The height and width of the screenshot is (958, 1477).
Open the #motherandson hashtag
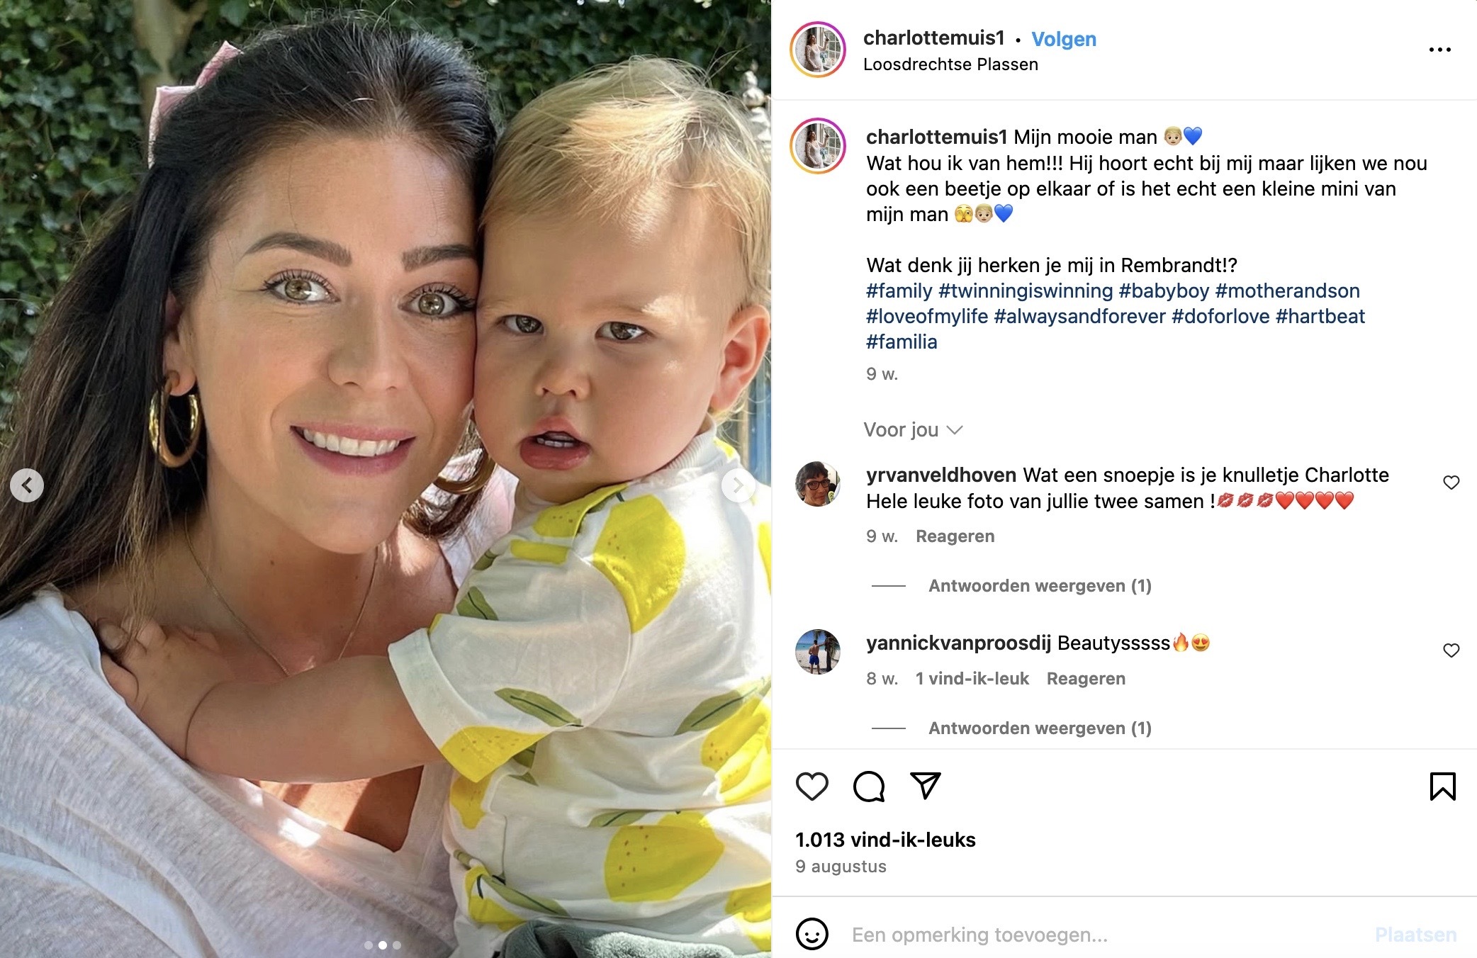point(1287,291)
